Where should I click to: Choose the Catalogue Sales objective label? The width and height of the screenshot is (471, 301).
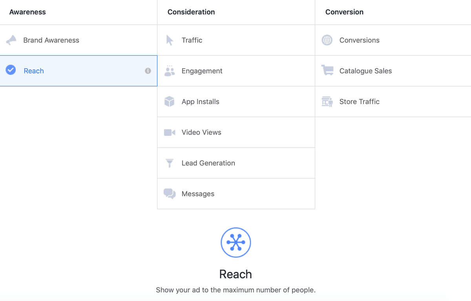click(365, 71)
